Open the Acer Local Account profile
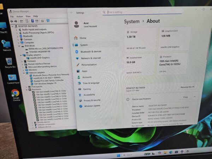This screenshot has width=212, height=159. pyautogui.click(x=86, y=25)
